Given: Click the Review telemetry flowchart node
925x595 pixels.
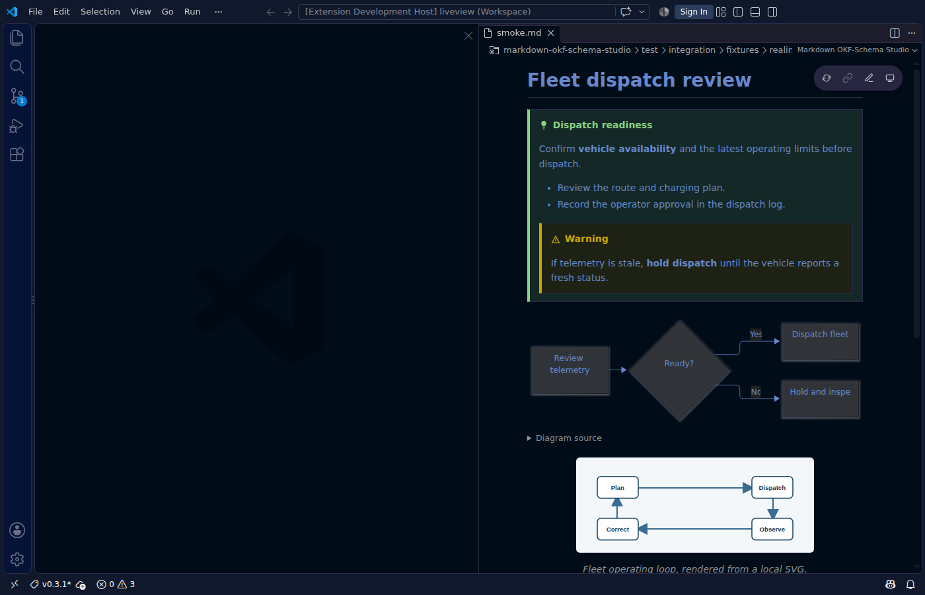Looking at the screenshot, I should coord(570,371).
